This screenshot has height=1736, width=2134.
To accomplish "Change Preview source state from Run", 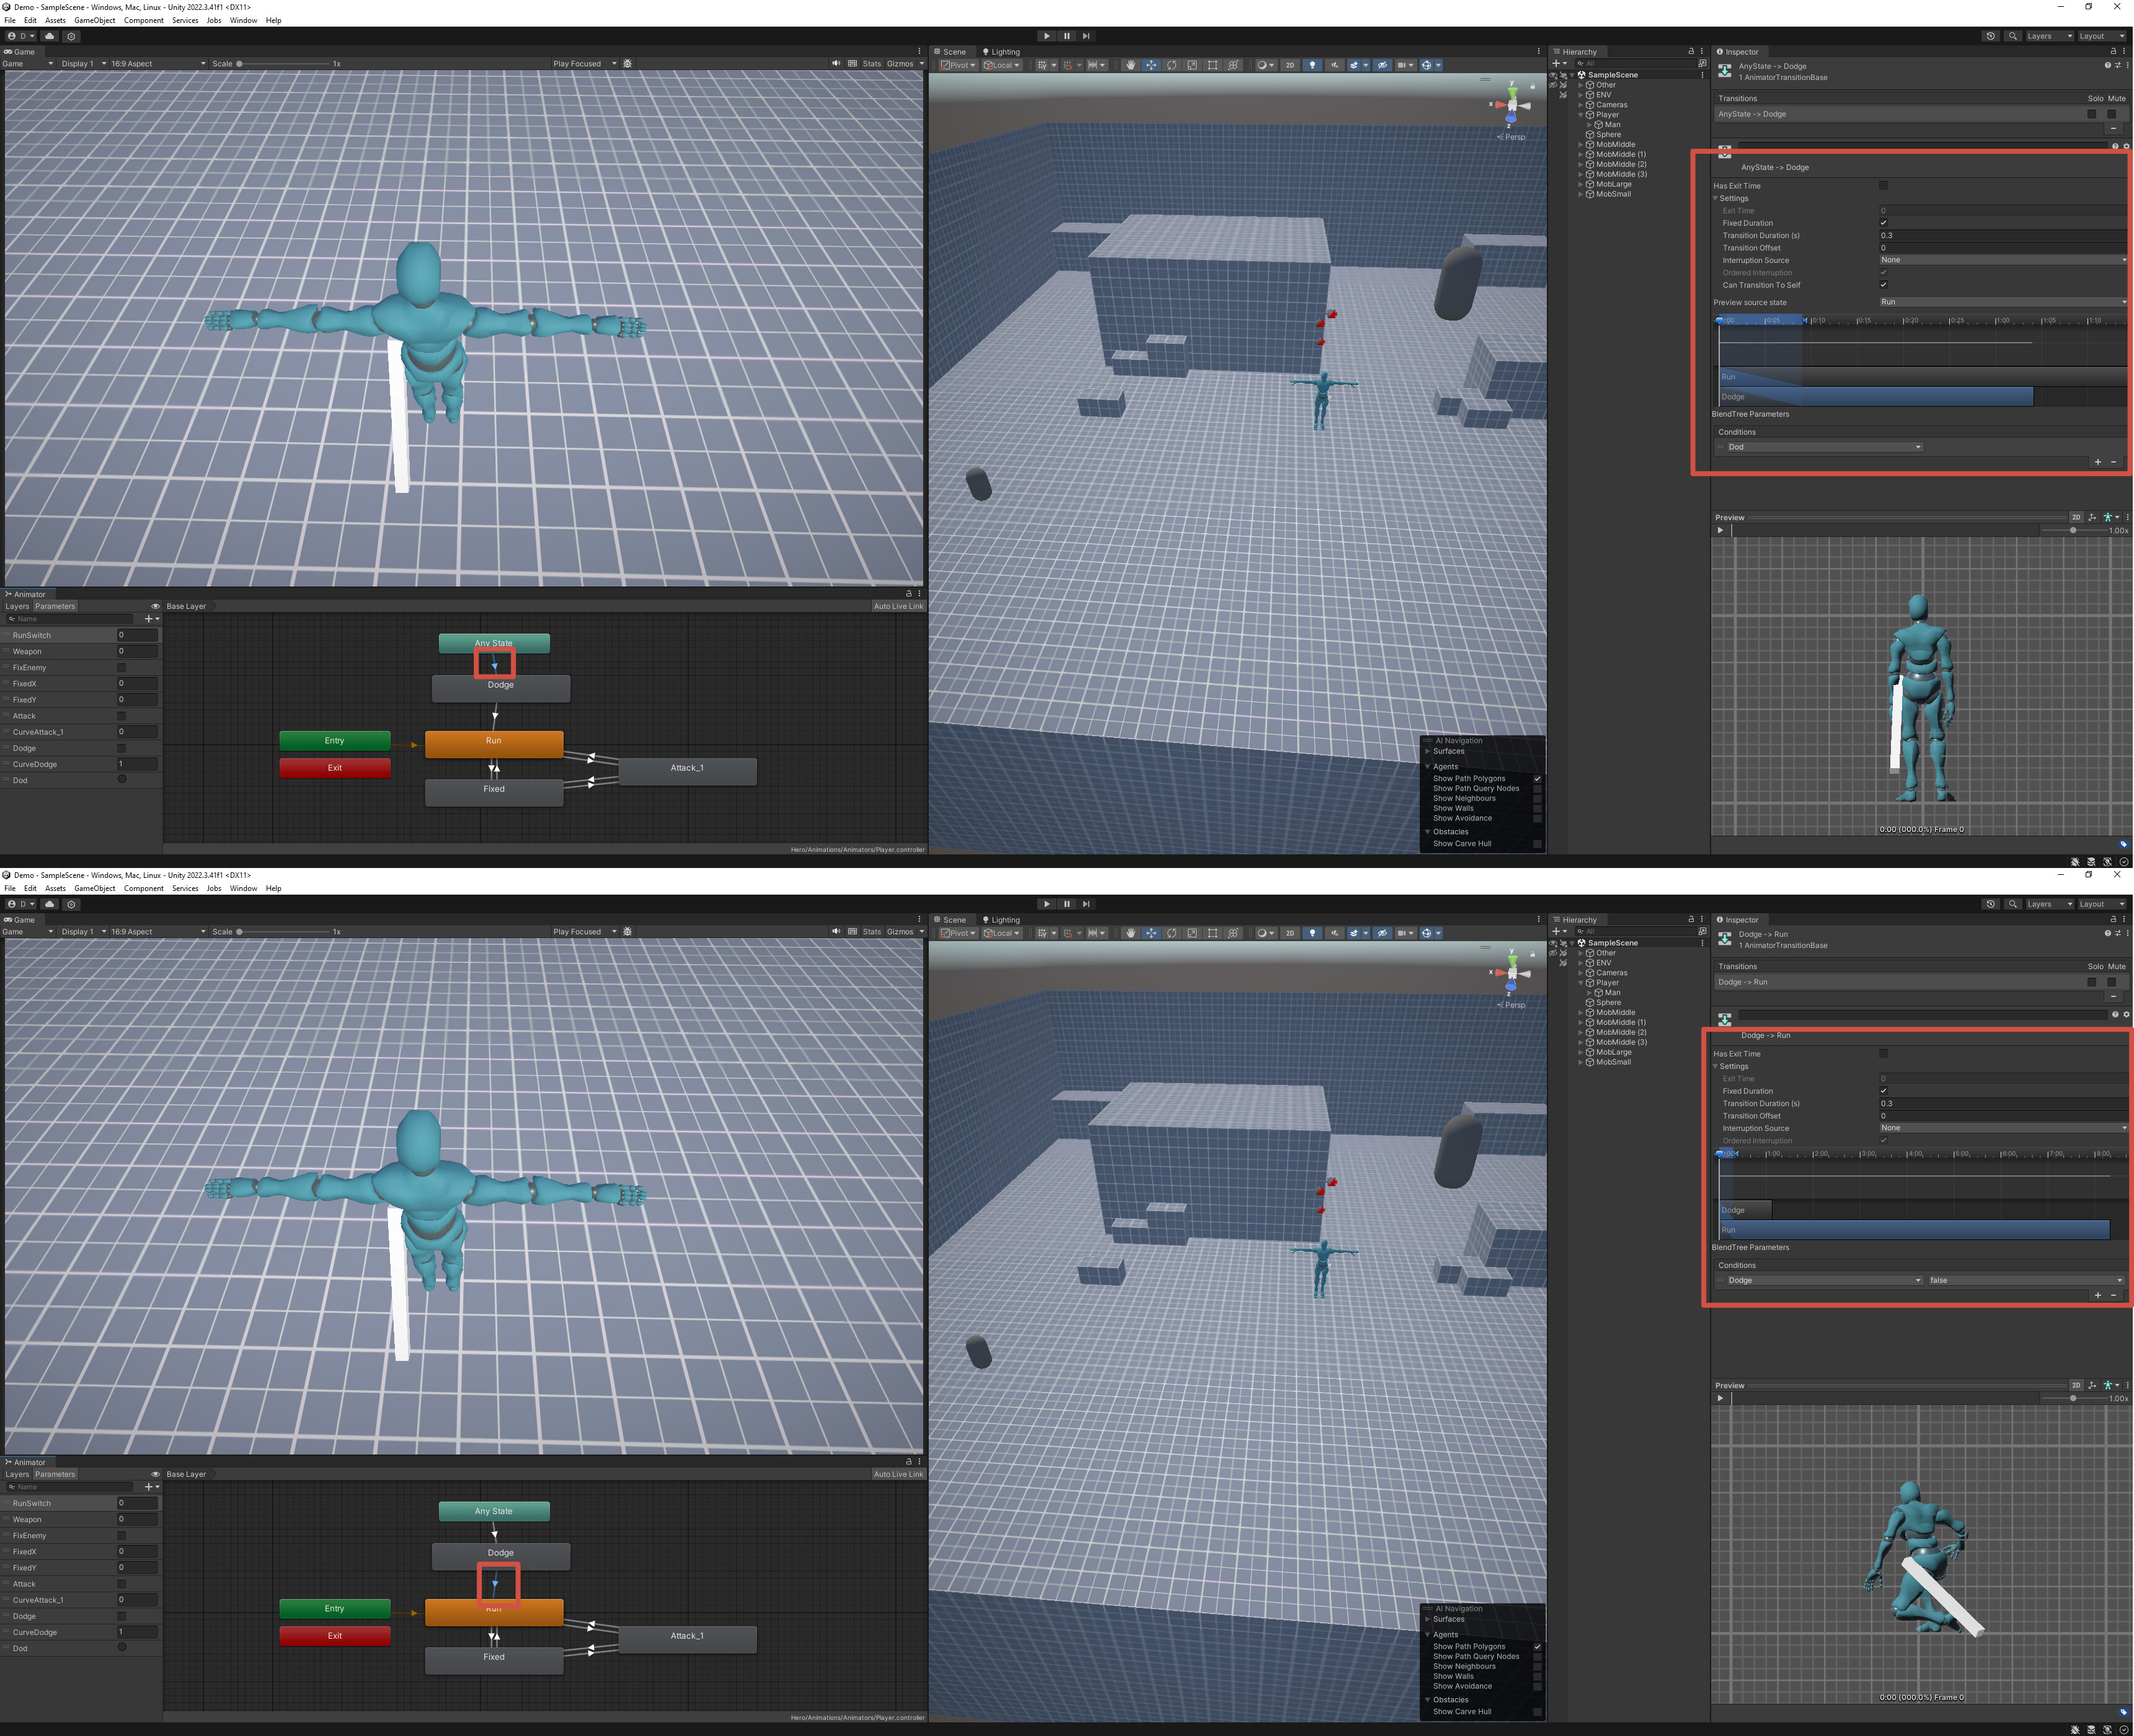I will click(x=2000, y=302).
